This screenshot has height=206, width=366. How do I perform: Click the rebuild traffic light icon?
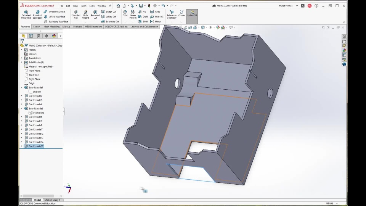pos(149,6)
